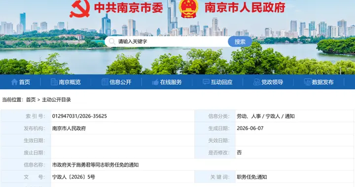Click the 关键词 field label
This screenshot has width=355, height=187.
tap(220, 177)
